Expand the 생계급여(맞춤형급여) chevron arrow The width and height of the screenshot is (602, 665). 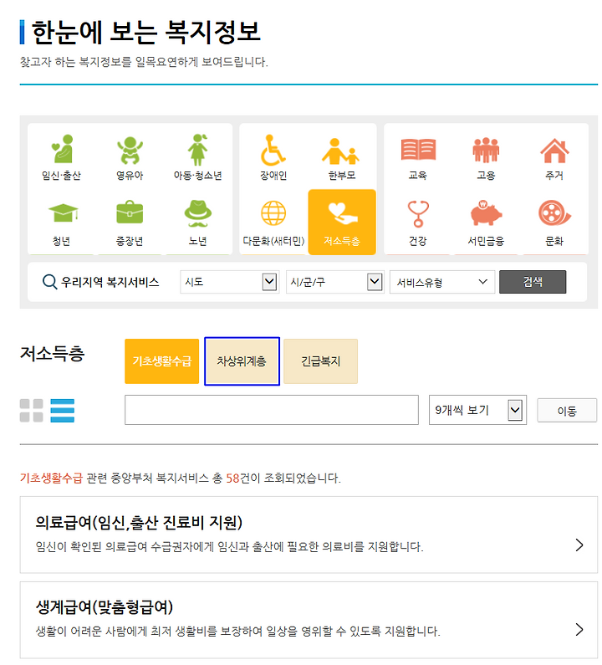tap(579, 629)
